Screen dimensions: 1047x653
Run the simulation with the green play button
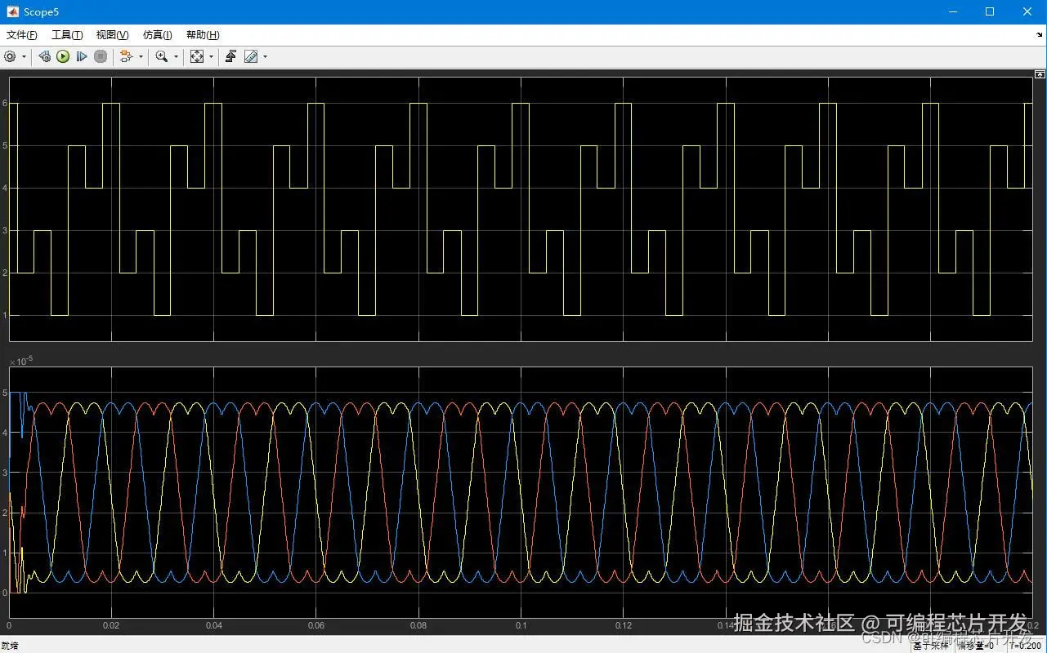tap(63, 56)
